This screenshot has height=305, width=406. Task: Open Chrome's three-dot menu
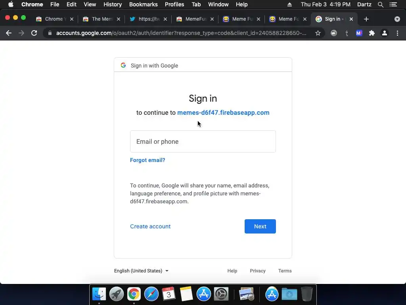point(397,33)
